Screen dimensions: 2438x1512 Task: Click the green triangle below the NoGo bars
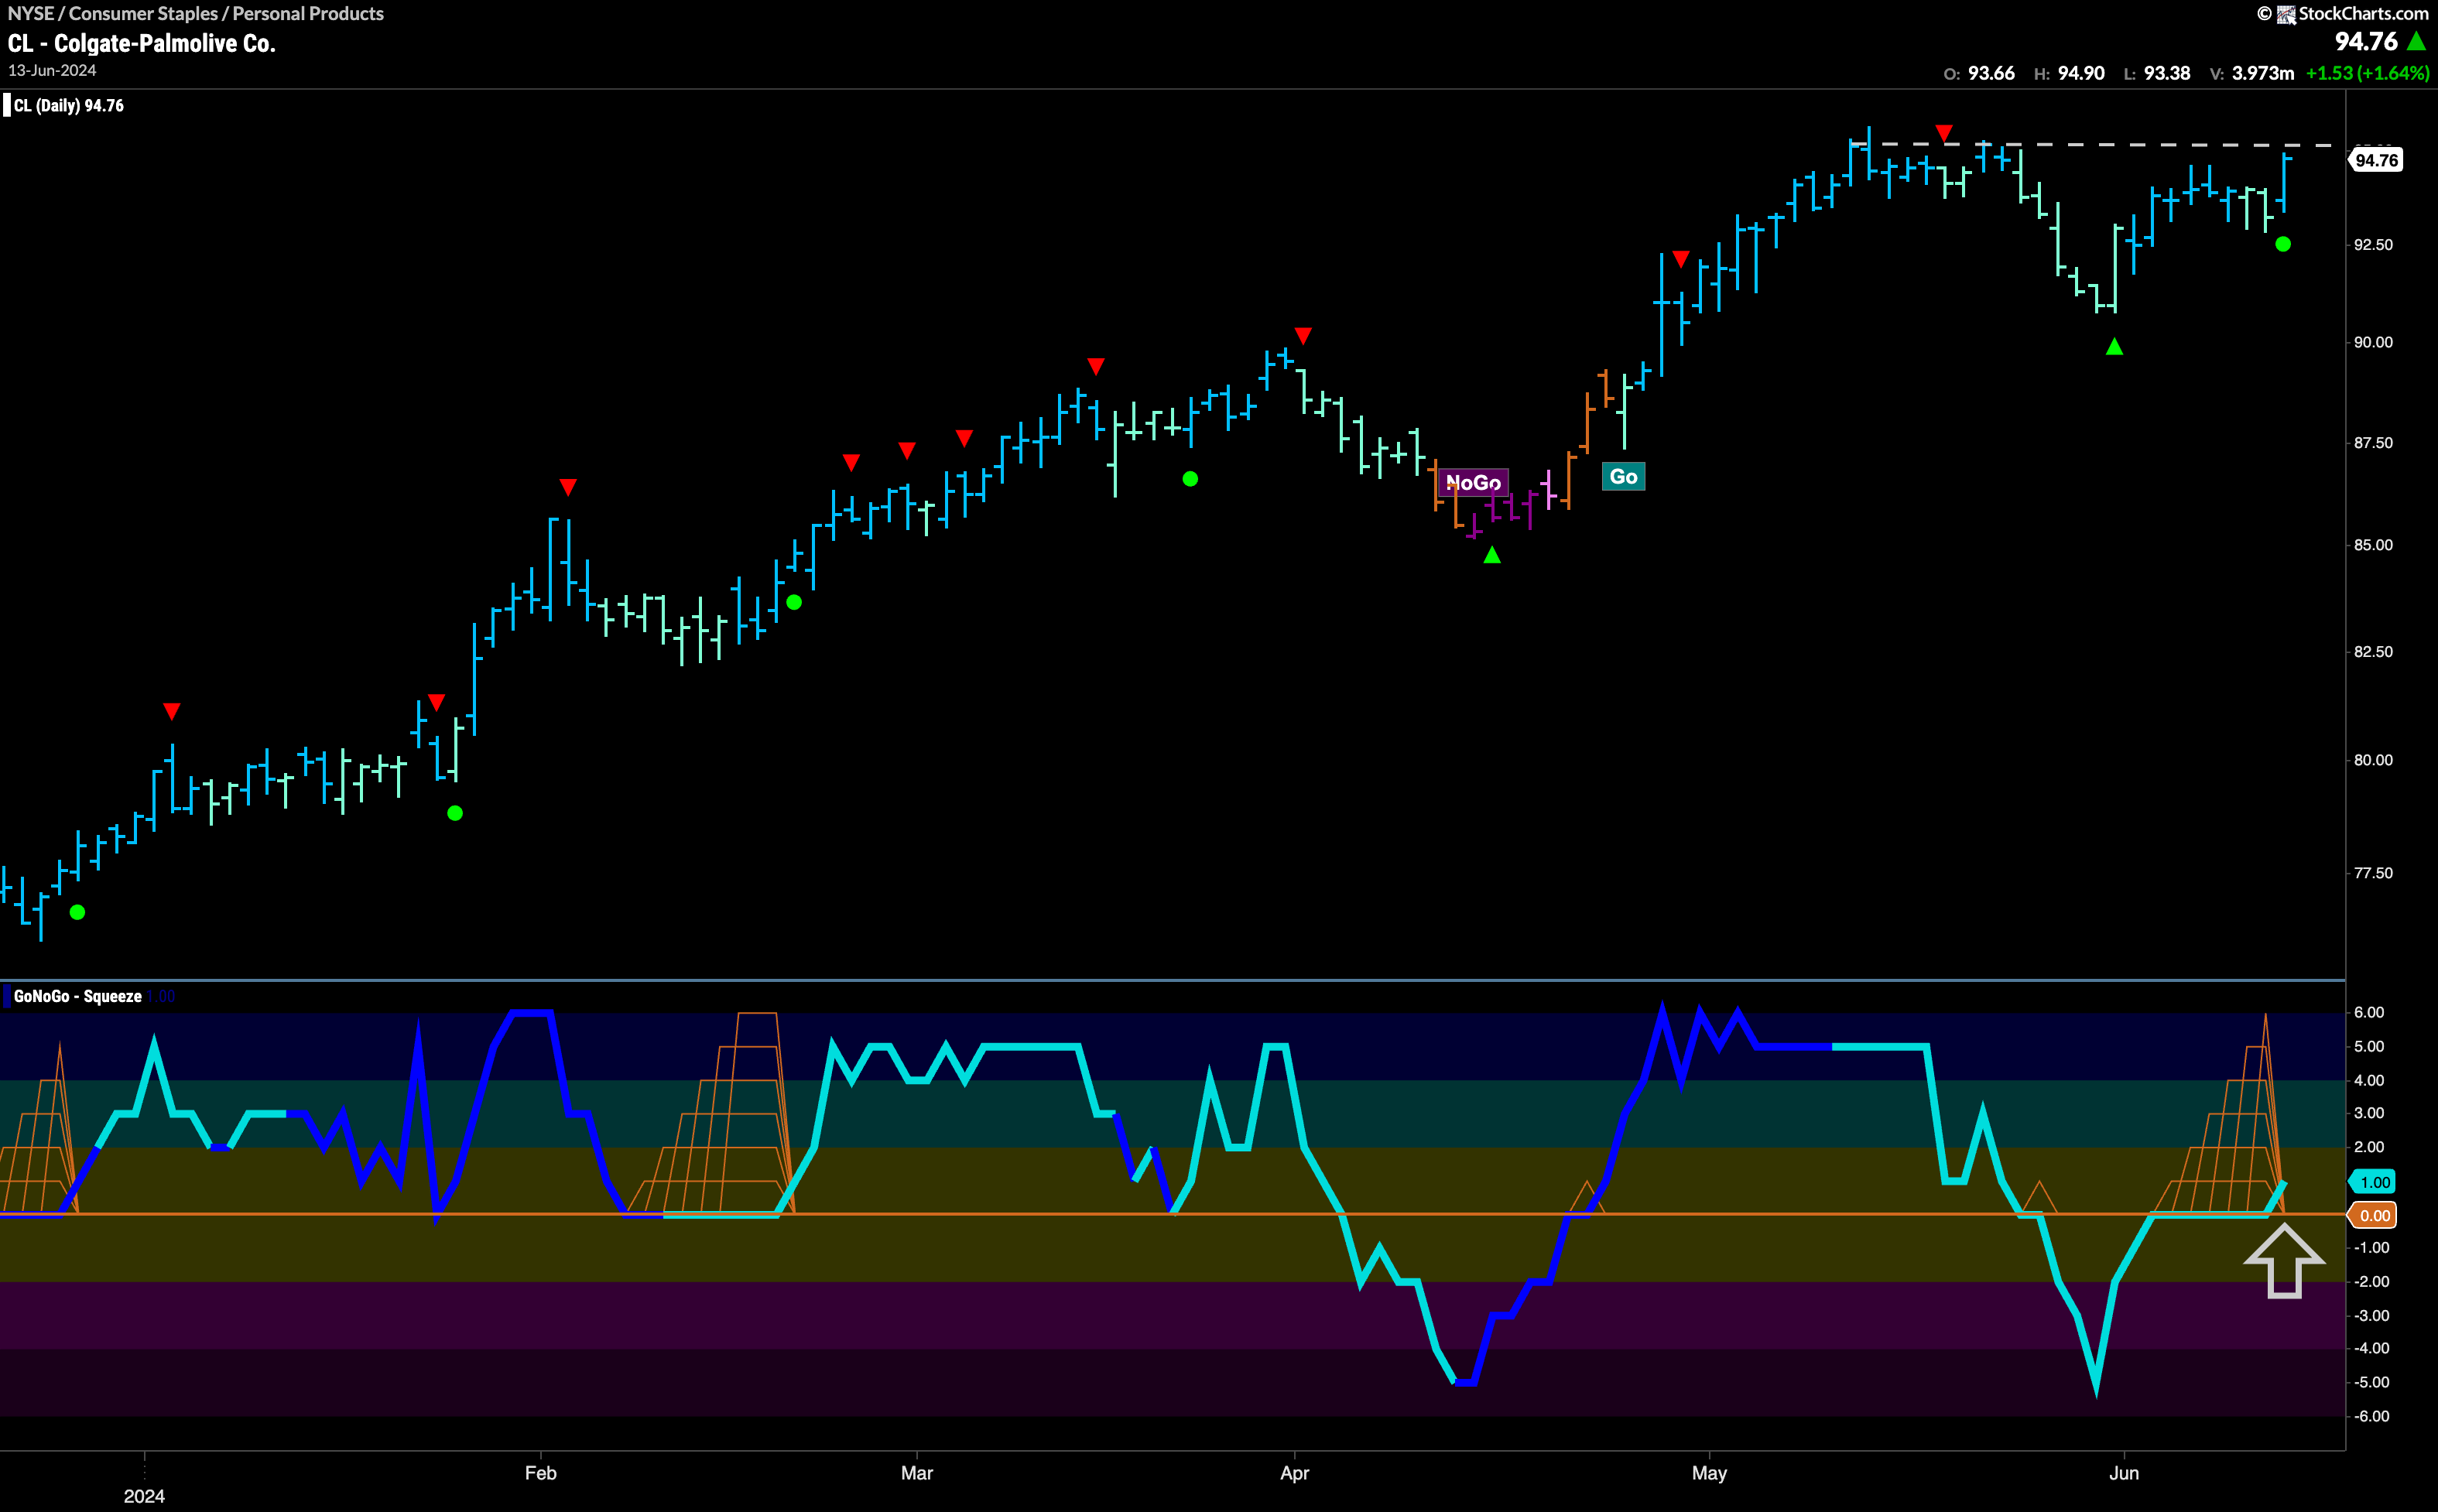tap(1492, 555)
